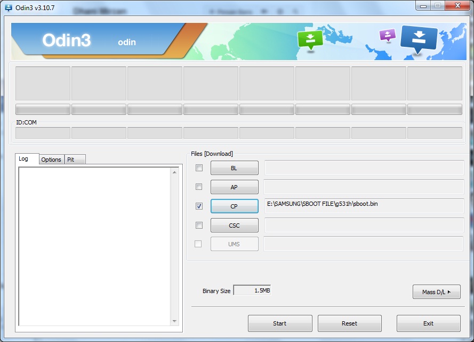The height and width of the screenshot is (342, 474).
Task: Click the large blue download badge icon
Action: 419,38
